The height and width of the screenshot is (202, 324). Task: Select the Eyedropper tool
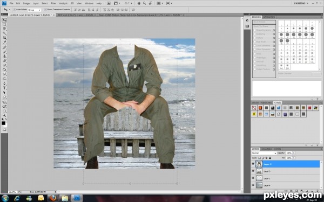4,42
